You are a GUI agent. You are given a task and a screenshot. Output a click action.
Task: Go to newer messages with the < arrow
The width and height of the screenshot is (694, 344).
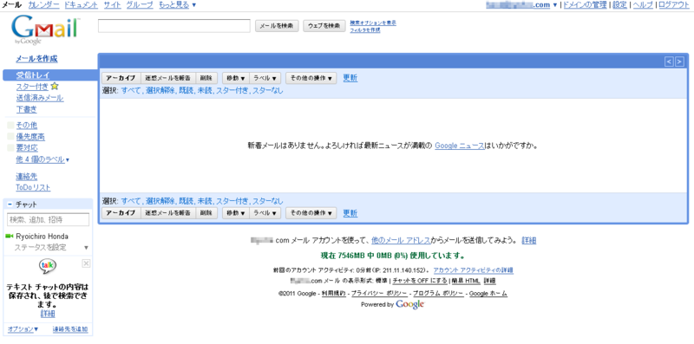(x=669, y=62)
